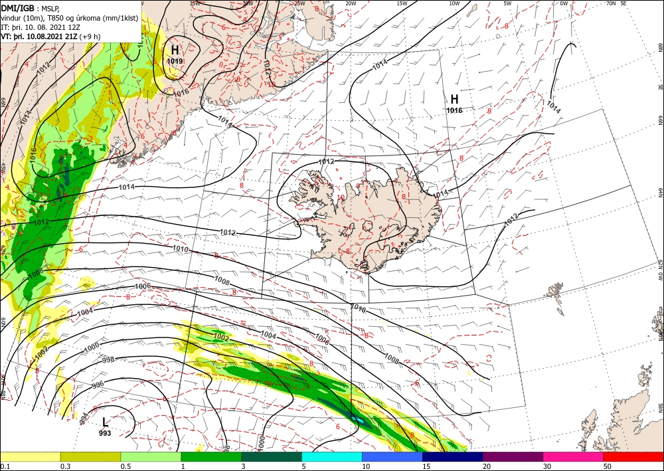Select the navy 15–20 legend swatch
This screenshot has width=664, height=471.
pyautogui.click(x=453, y=456)
